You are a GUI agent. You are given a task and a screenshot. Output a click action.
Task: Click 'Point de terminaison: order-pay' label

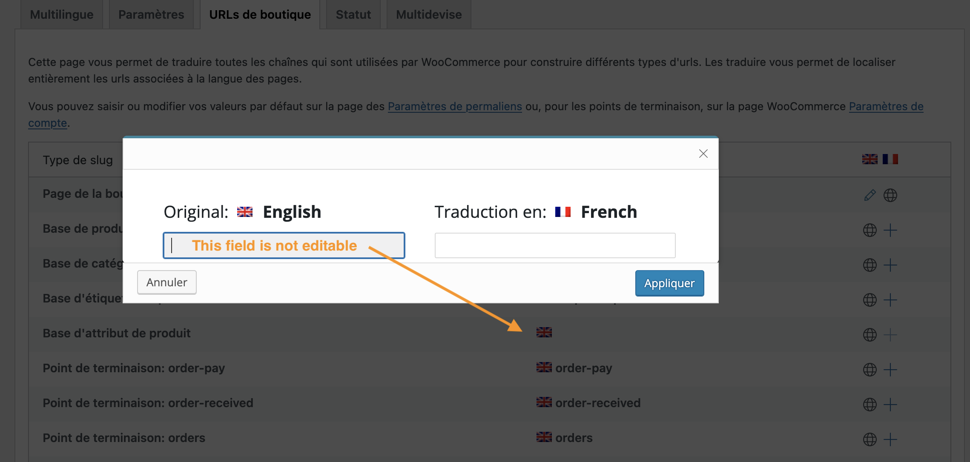point(134,368)
